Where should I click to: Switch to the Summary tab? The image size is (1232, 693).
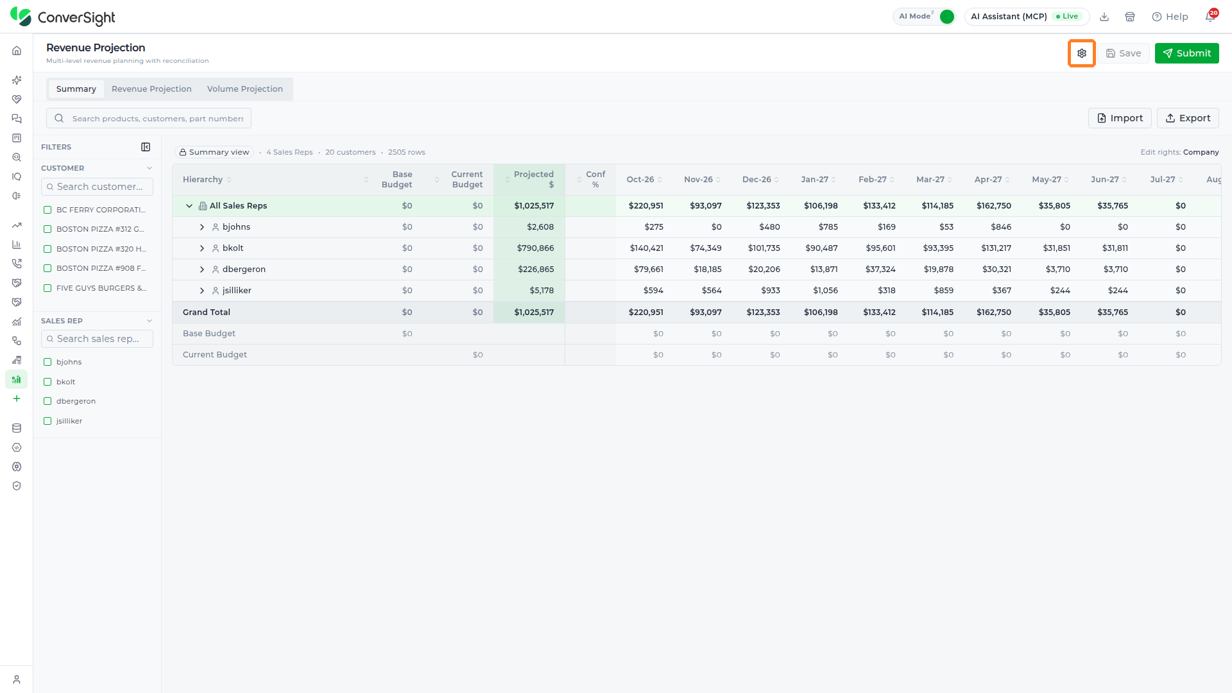76,89
